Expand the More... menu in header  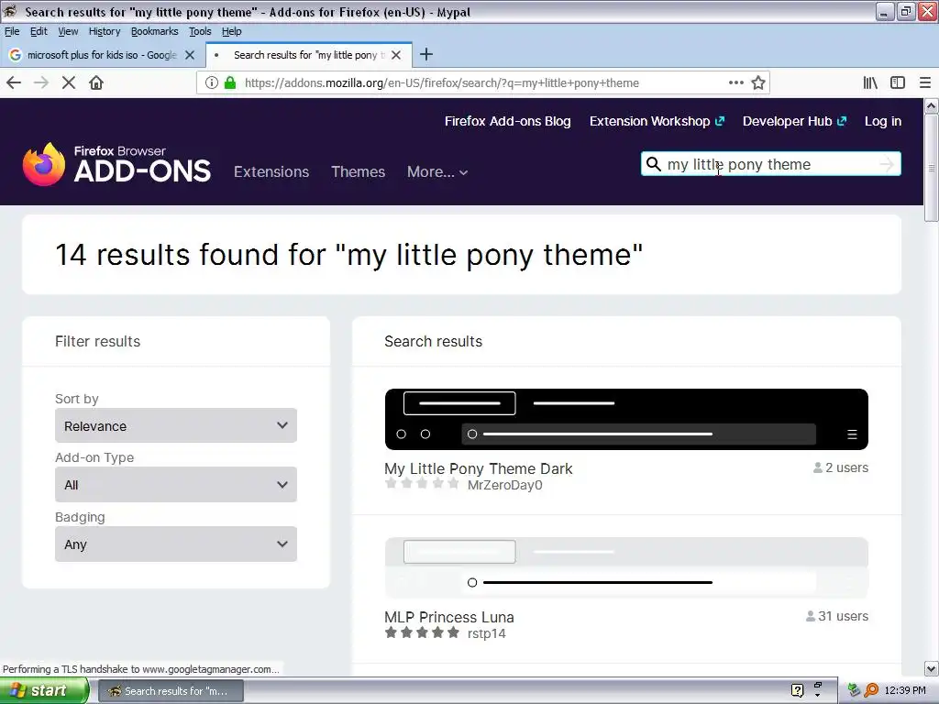tap(437, 171)
